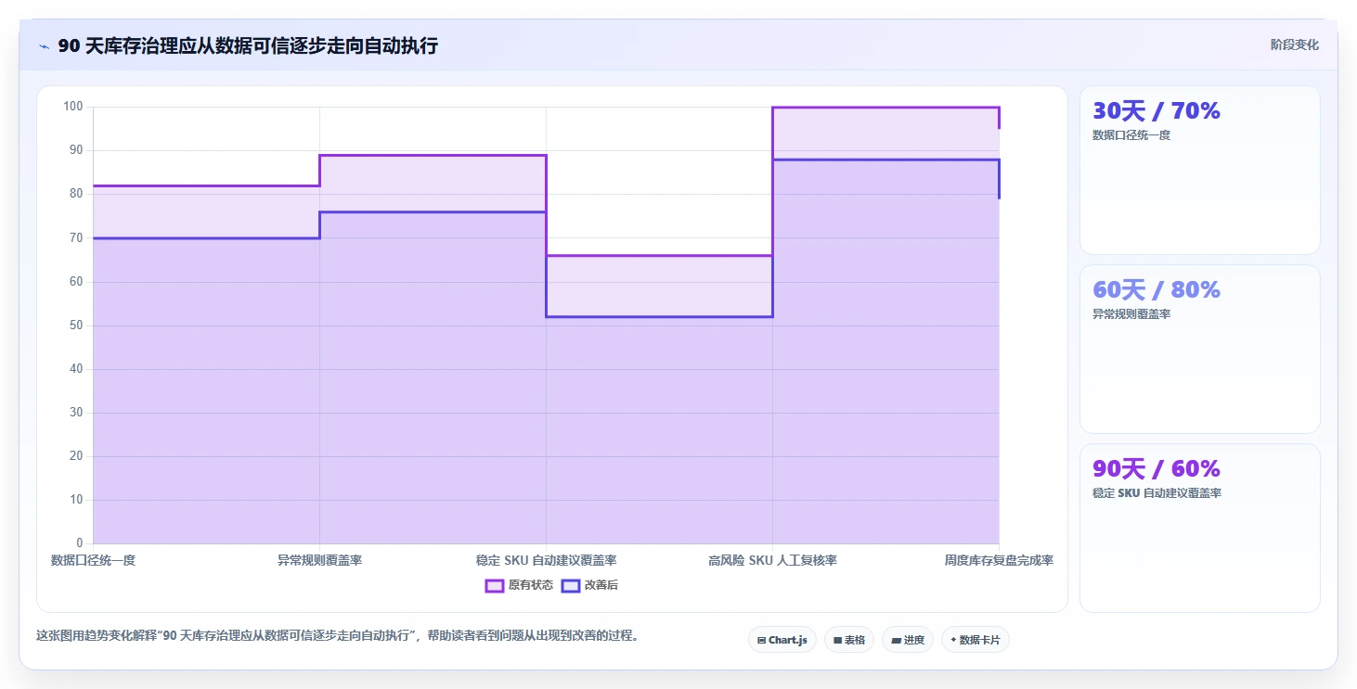Open the 30天 / 70% card

tap(1199, 170)
